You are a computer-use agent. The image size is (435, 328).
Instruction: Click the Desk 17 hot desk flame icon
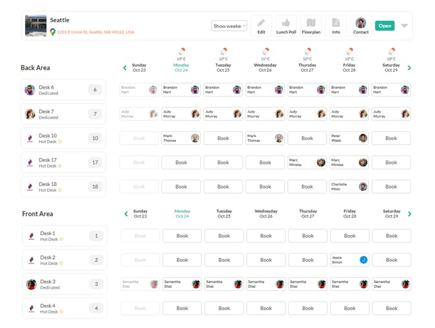click(x=30, y=162)
